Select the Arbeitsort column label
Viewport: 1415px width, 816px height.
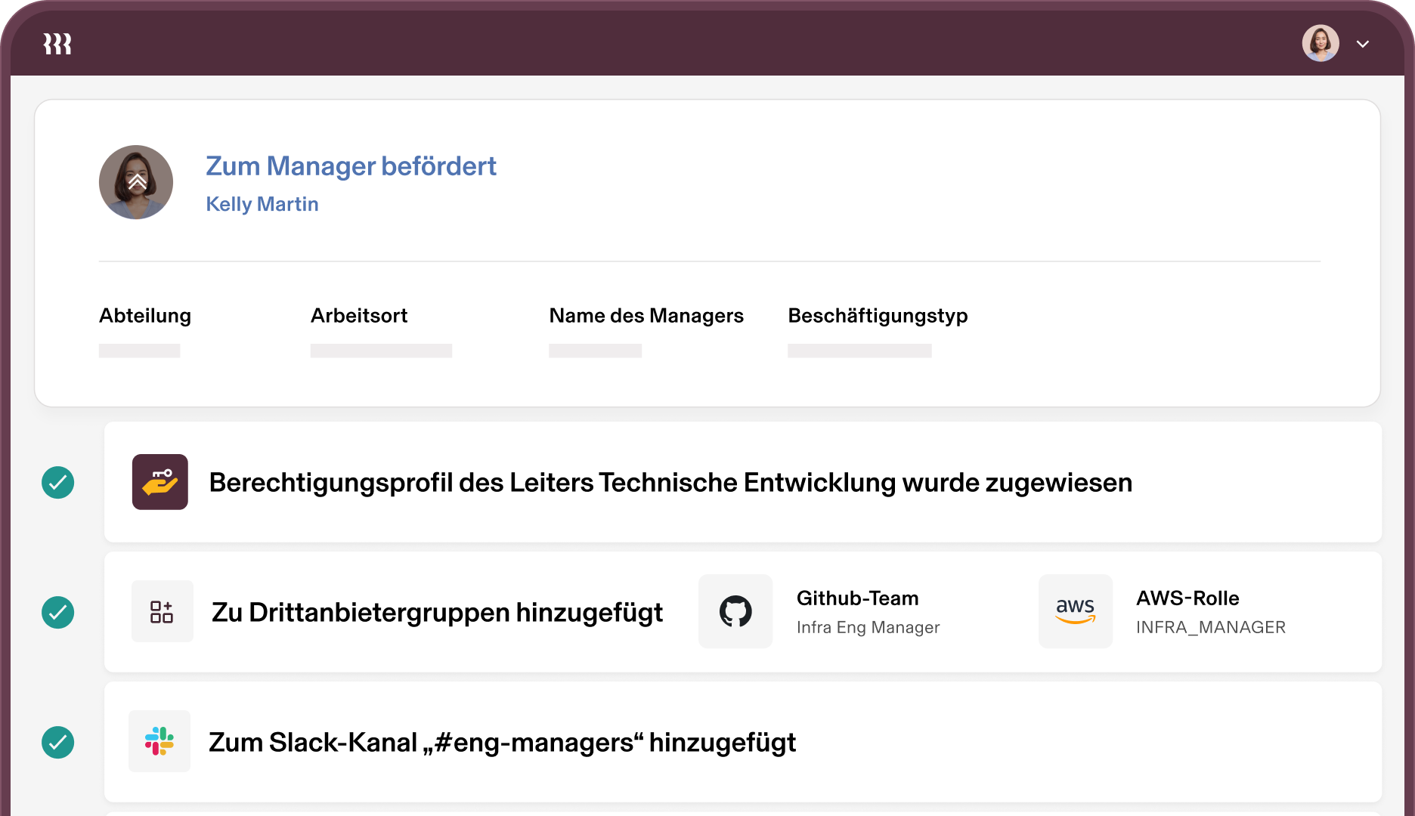(x=359, y=316)
